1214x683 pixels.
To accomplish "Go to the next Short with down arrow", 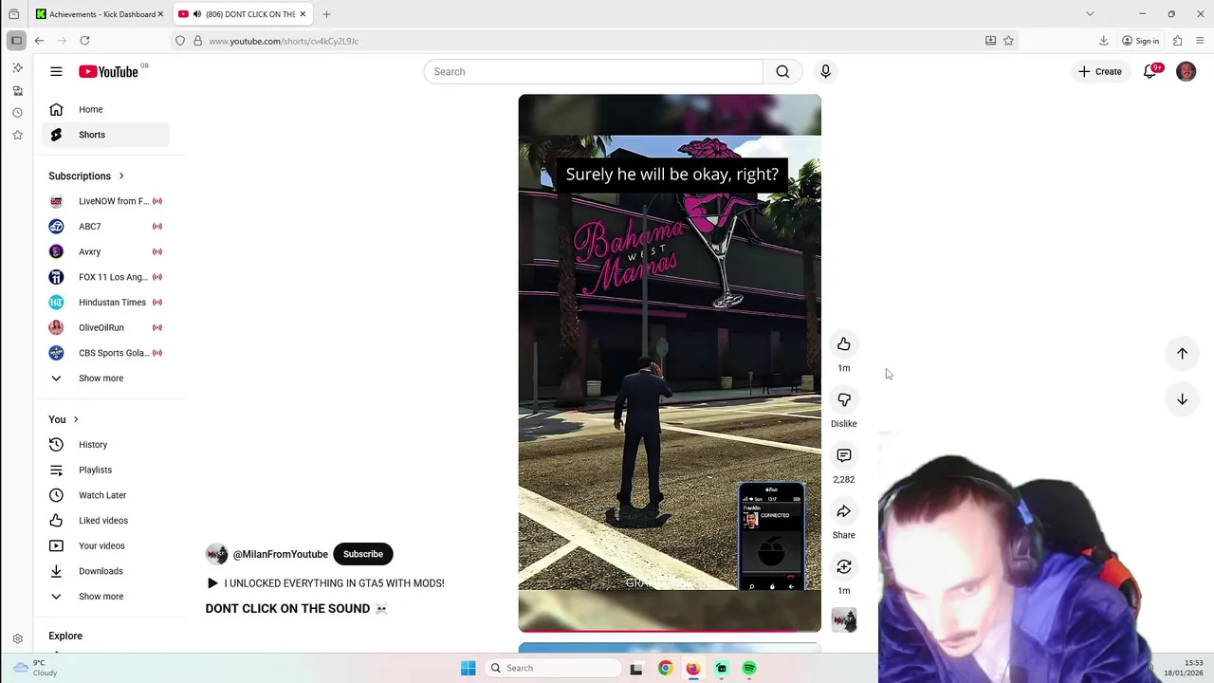I will (x=1182, y=399).
